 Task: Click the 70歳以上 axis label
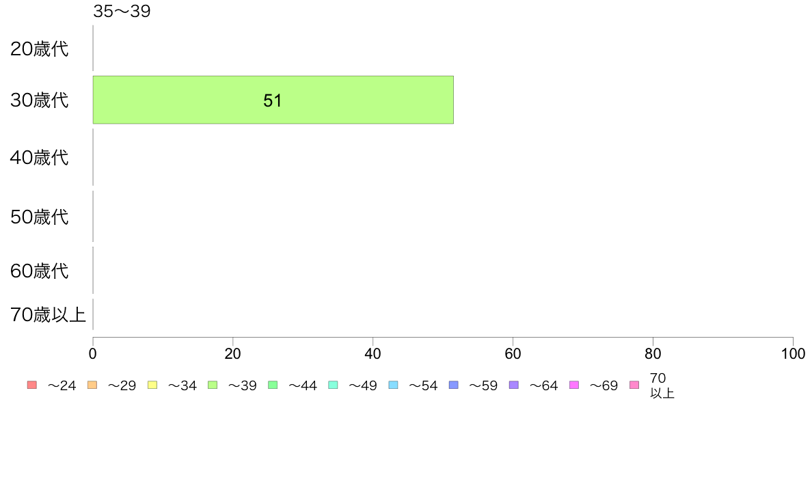(48, 315)
